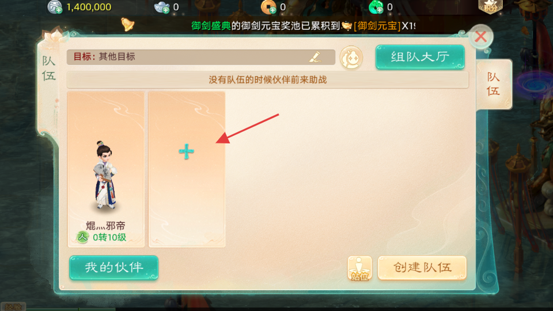Click the [御剑元宝] announcement link
The image size is (553, 311).
tap(377, 26)
